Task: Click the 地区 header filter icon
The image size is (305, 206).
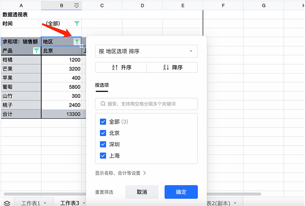Action: click(x=77, y=42)
